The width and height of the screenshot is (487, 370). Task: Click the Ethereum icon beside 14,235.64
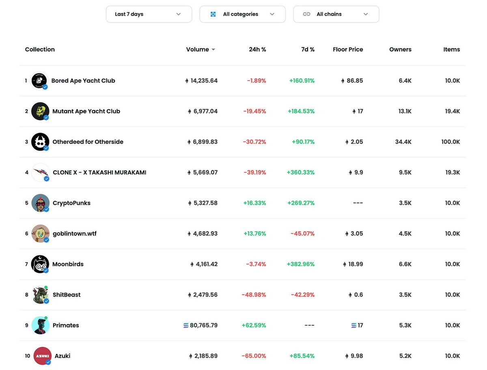[x=187, y=81]
